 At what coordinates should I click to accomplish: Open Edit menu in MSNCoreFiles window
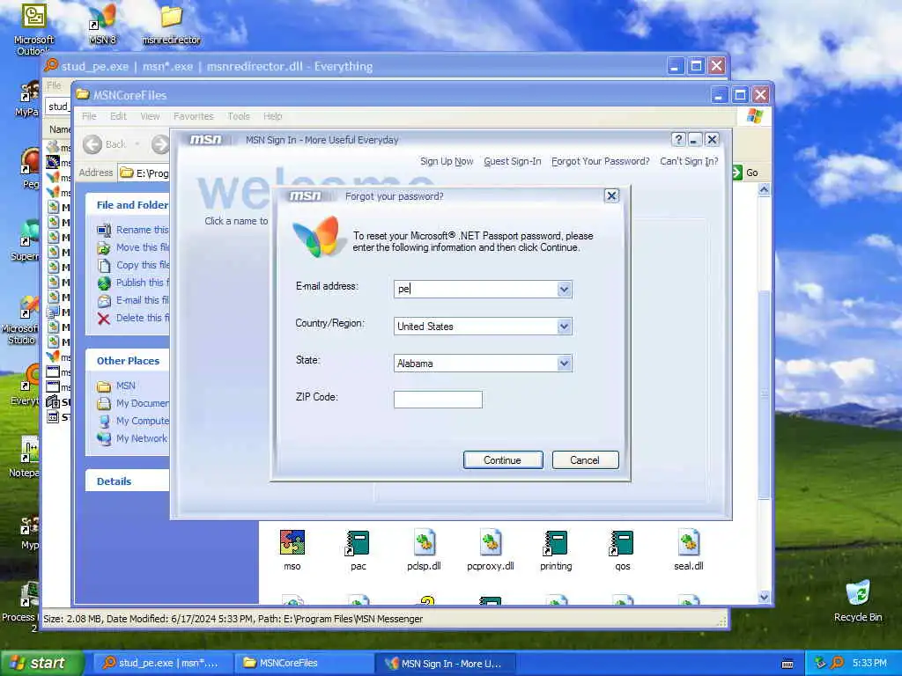pos(119,116)
